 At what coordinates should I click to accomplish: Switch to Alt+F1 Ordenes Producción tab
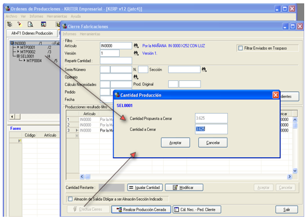point(32,33)
